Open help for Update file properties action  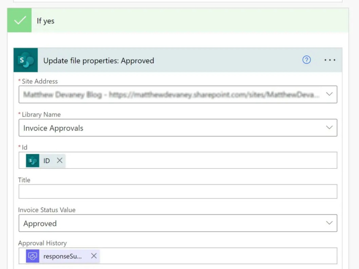[x=307, y=60]
